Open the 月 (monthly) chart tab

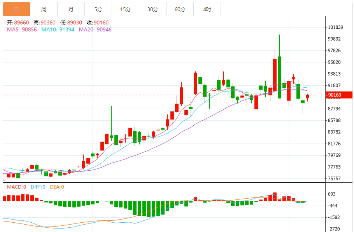pos(71,9)
